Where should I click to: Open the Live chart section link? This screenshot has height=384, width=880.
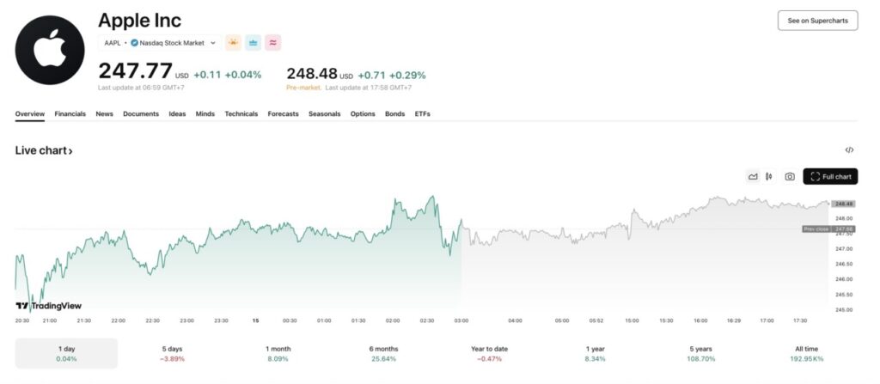coord(44,151)
